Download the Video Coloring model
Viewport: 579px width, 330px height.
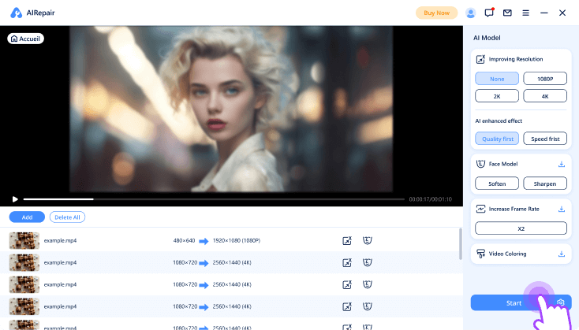point(562,254)
